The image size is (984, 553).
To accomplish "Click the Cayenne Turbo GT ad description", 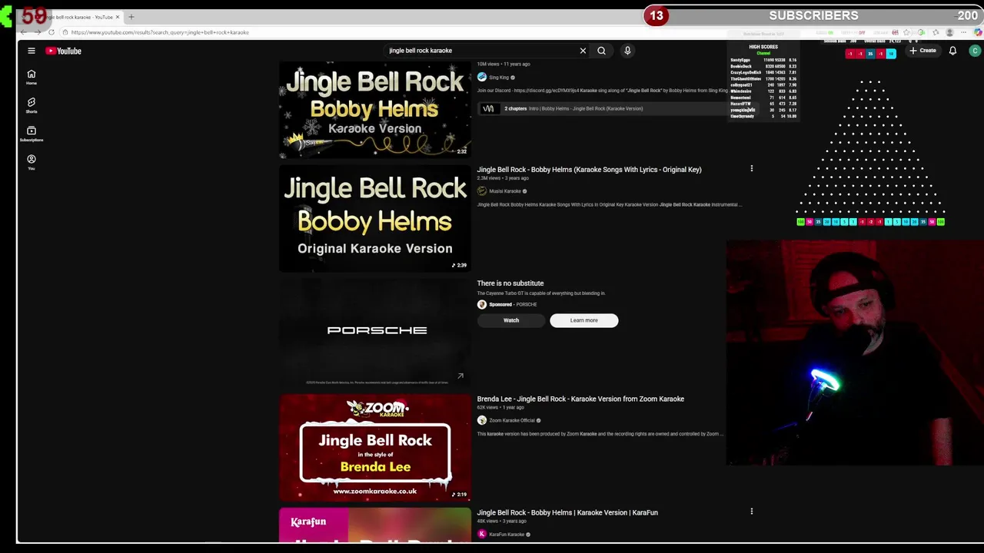I will (541, 293).
